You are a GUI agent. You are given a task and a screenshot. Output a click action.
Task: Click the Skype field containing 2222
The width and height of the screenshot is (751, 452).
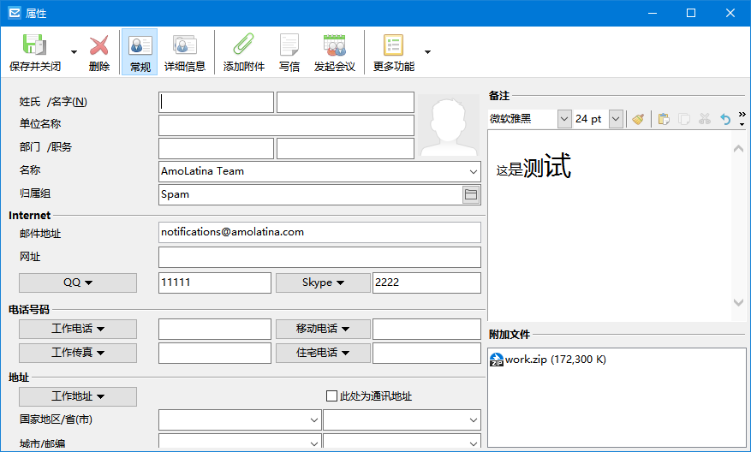click(426, 282)
